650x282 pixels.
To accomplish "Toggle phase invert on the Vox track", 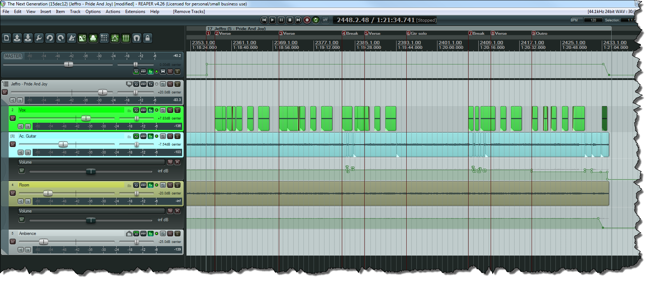I will (163, 110).
